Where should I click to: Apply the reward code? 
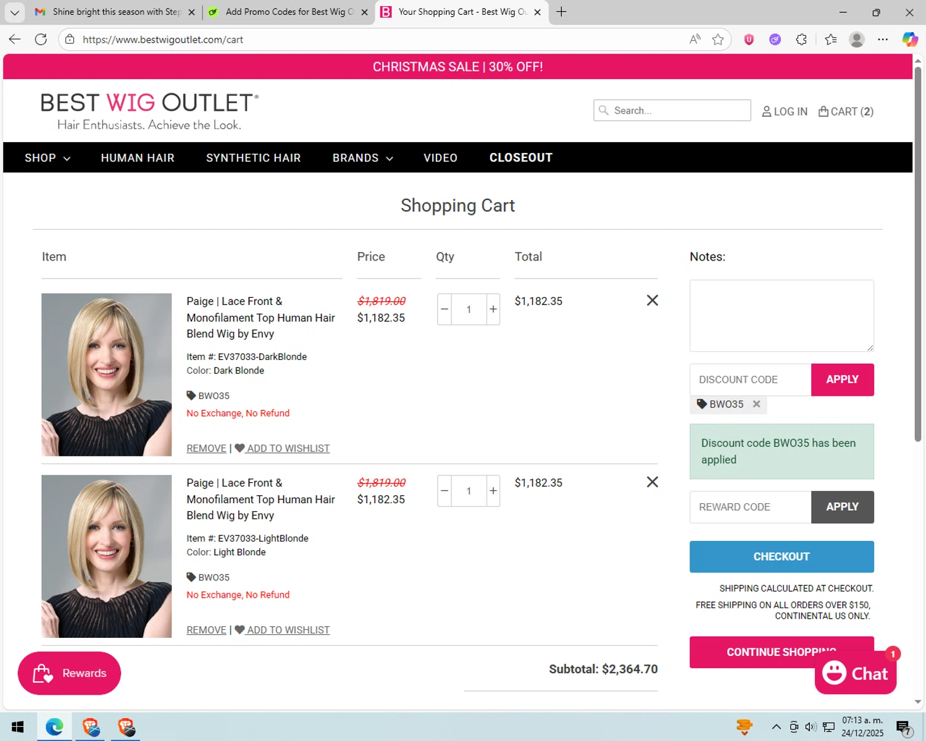point(842,507)
